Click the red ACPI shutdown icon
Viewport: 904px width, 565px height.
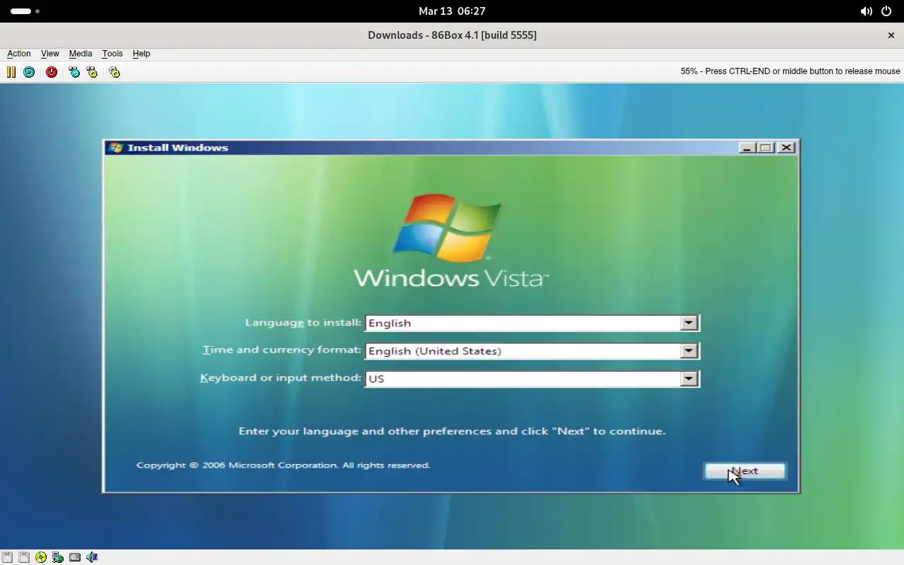(52, 72)
